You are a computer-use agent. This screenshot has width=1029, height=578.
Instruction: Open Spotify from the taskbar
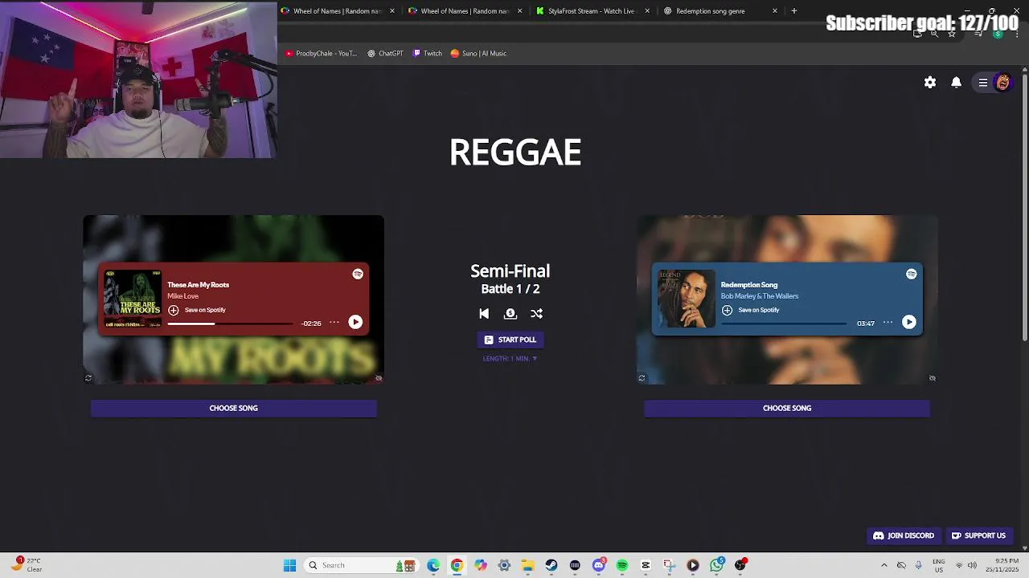(x=621, y=565)
